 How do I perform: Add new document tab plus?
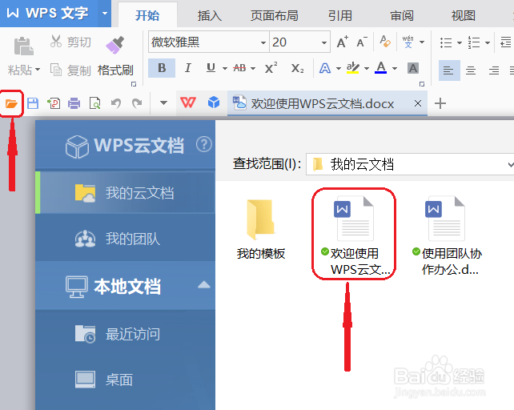tap(440, 103)
